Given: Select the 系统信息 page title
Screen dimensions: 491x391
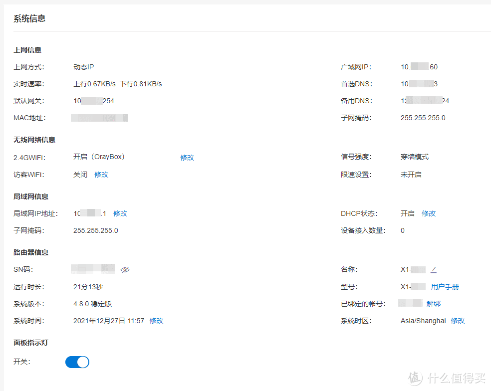Looking at the screenshot, I should (x=29, y=18).
